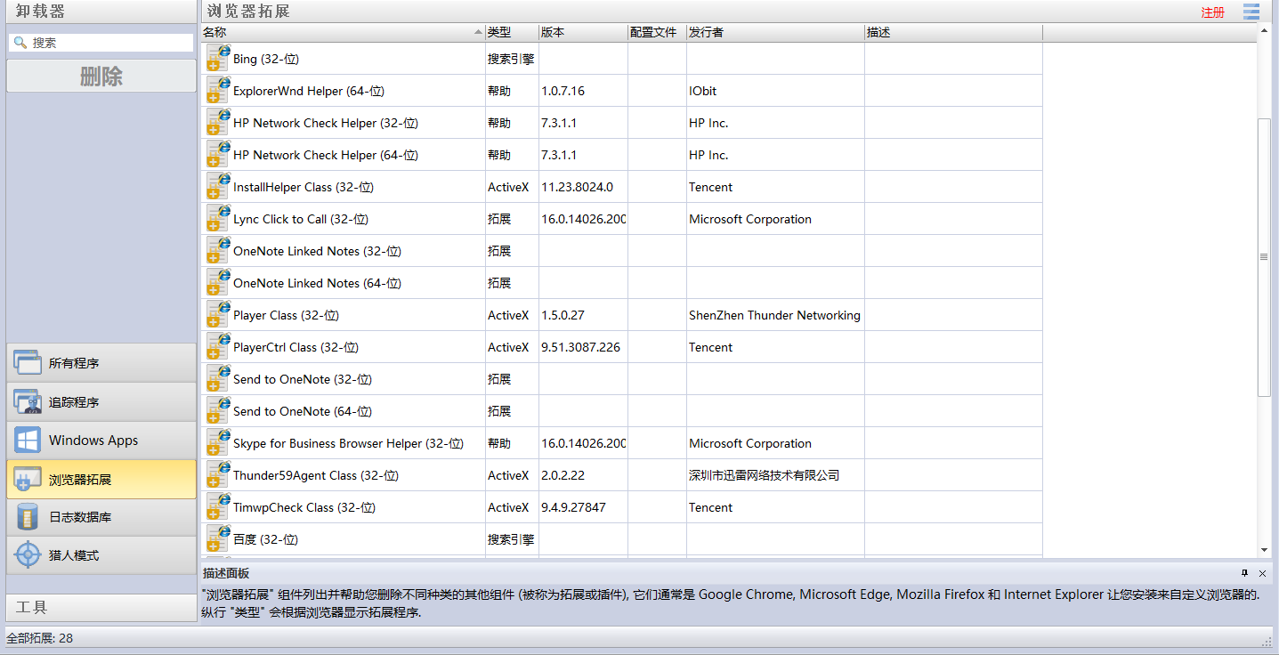Image resolution: width=1279 pixels, height=655 pixels.
Task: Open the view options menu icon at top right
Action: pos(1251,12)
